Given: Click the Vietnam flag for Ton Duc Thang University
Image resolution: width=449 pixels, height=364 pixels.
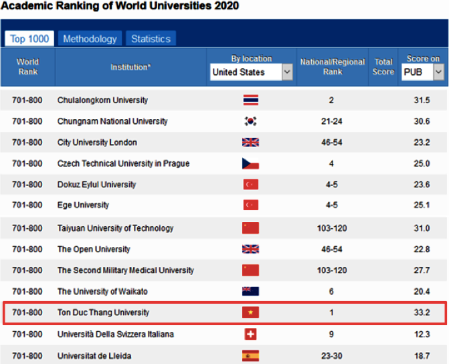Looking at the screenshot, I should [x=251, y=312].
